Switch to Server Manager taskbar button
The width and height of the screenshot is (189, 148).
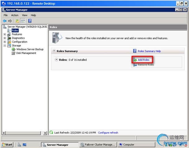(x=60, y=145)
